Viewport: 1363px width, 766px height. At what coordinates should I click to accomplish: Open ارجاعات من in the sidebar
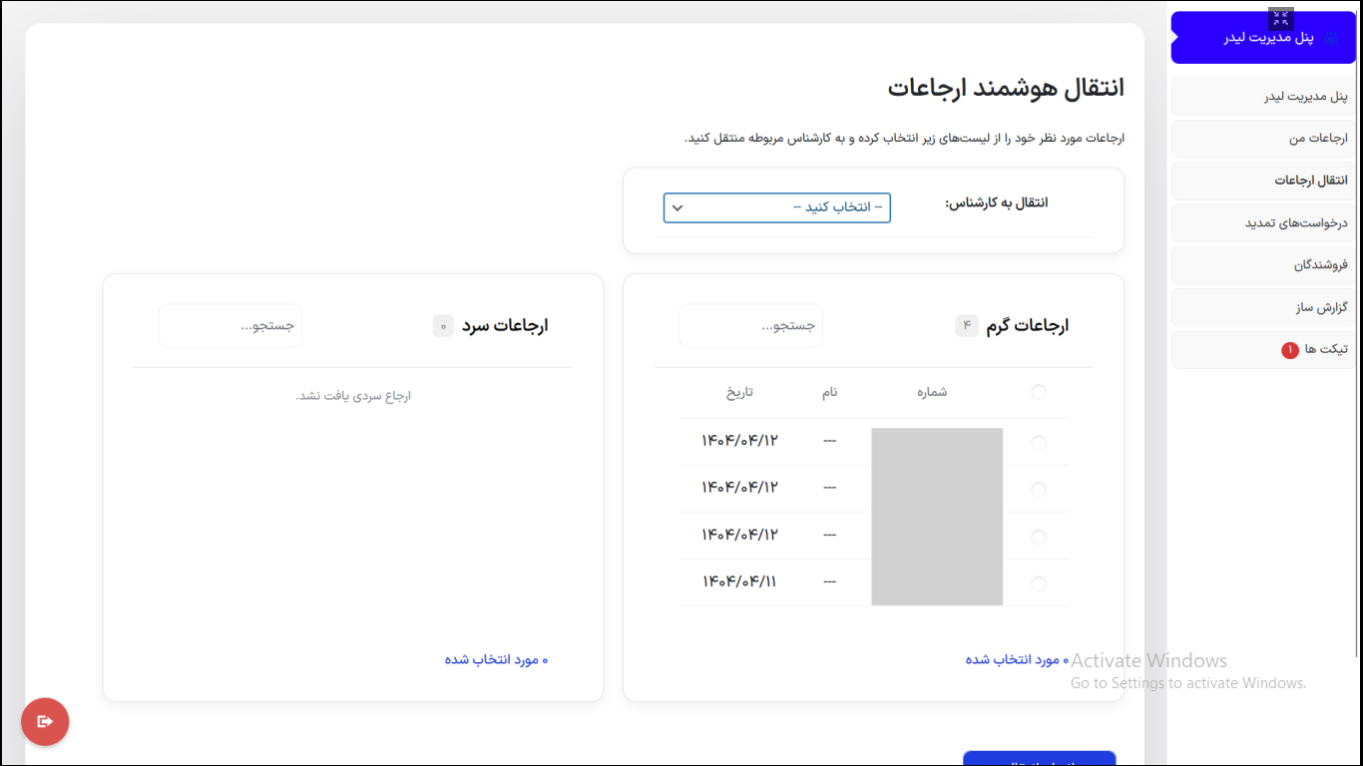pyautogui.click(x=1262, y=139)
